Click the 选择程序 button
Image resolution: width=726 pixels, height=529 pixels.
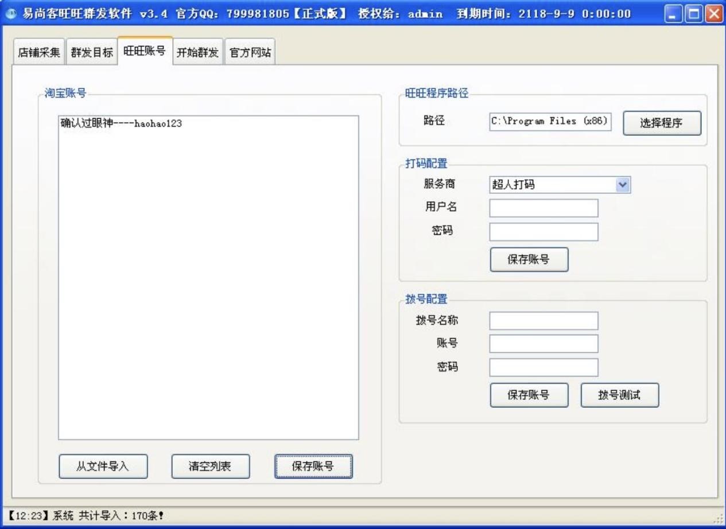[662, 123]
